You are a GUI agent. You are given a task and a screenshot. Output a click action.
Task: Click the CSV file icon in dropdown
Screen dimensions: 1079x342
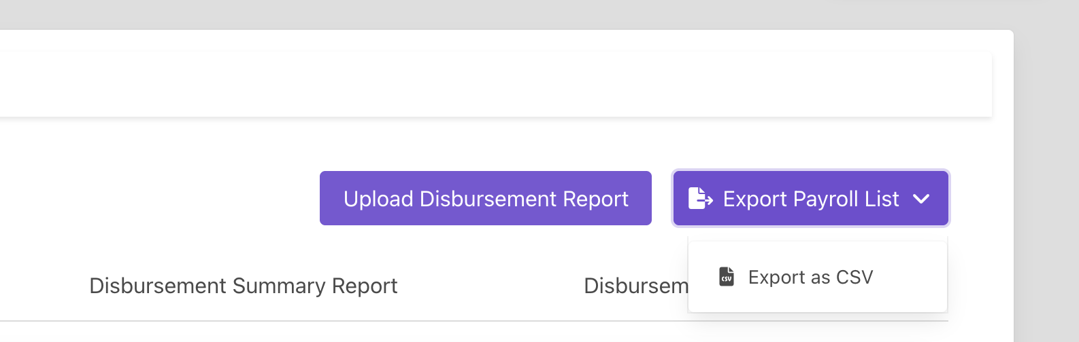tap(727, 277)
